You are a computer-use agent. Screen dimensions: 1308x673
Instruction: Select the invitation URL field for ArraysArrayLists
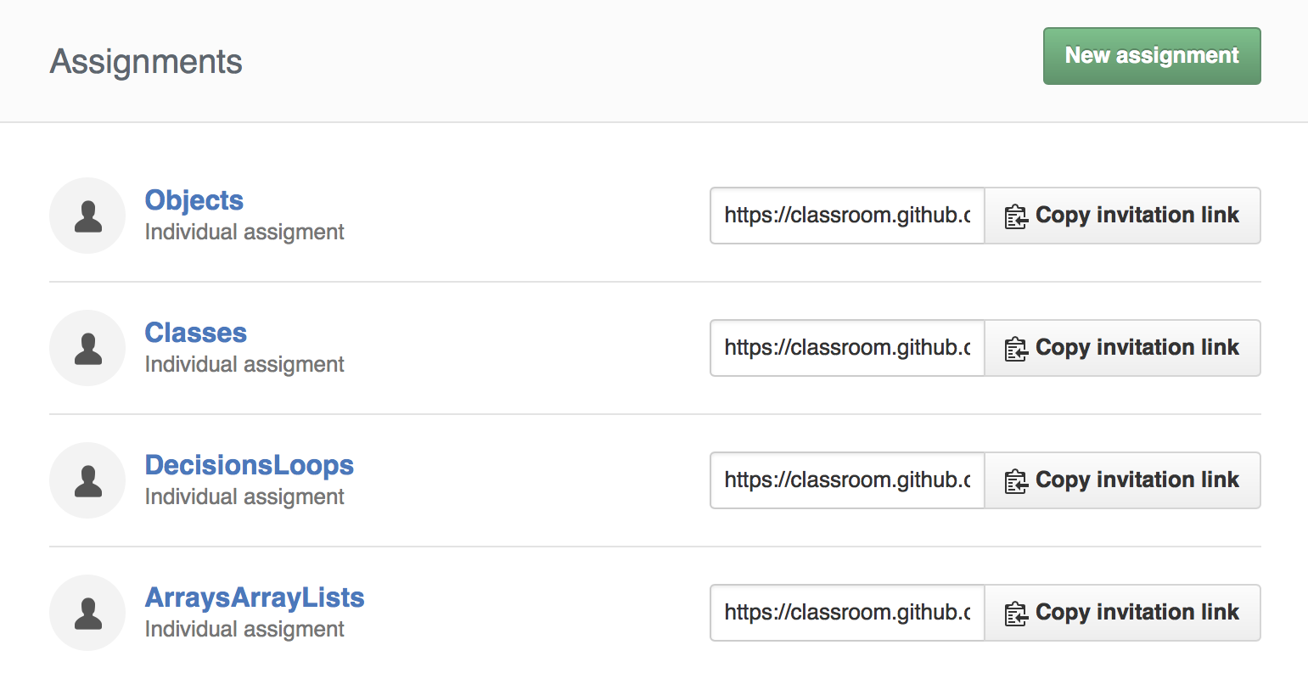click(846, 613)
